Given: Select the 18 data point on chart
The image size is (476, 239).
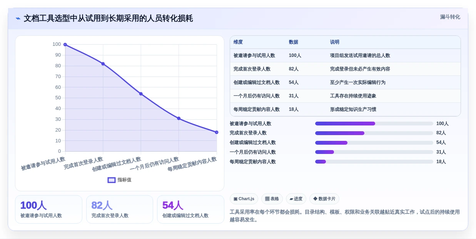Looking at the screenshot, I should 217,132.
